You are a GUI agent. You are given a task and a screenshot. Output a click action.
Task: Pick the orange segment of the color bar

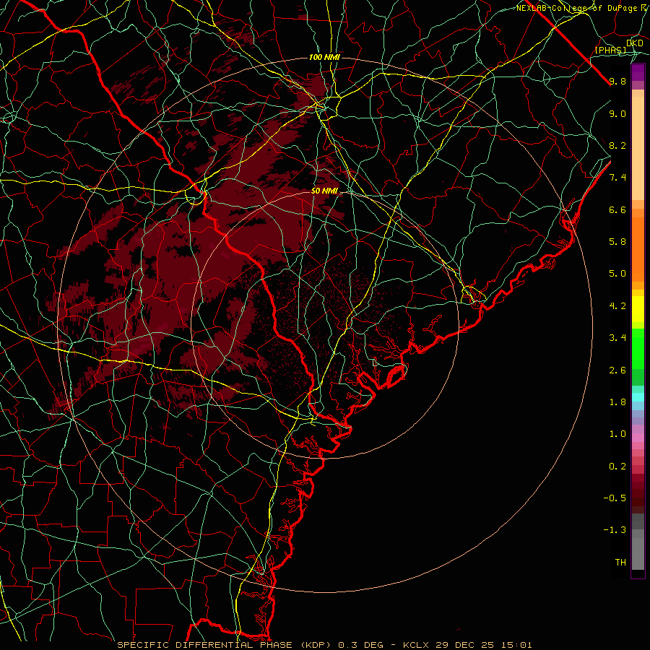638,248
